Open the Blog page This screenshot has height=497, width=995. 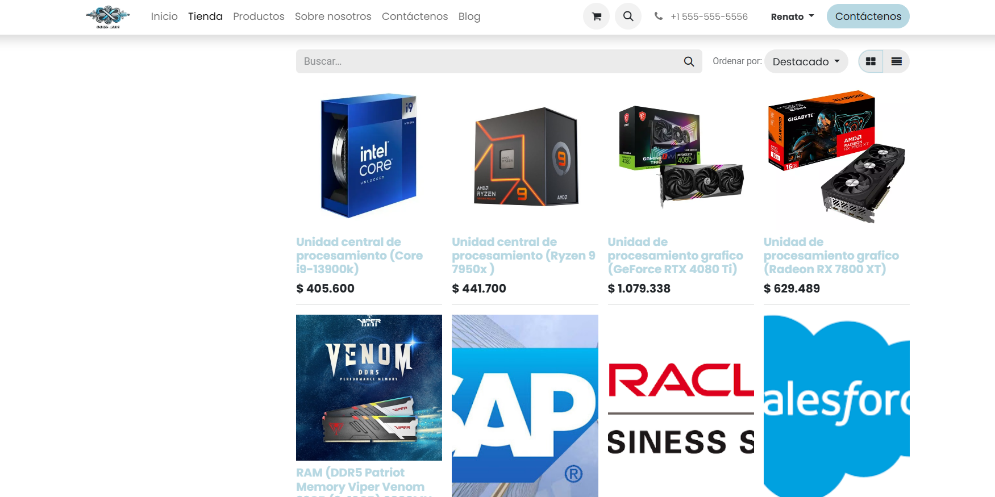[x=469, y=16]
